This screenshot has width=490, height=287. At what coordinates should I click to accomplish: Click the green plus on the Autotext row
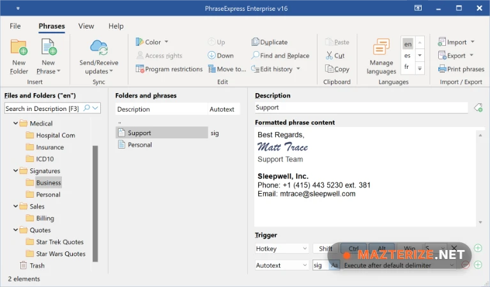point(478,265)
